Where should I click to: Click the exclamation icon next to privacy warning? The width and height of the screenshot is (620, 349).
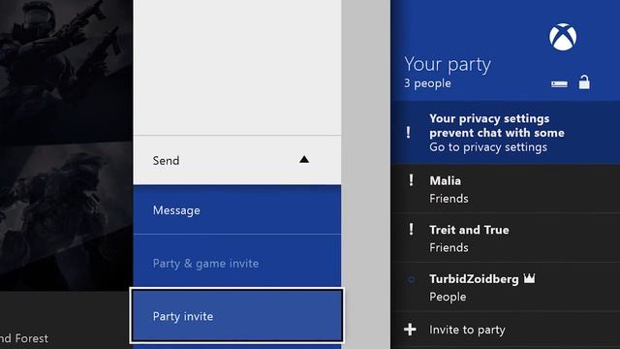pos(409,132)
